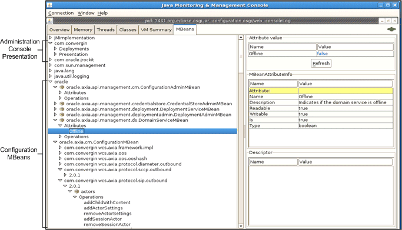
Task: Click the Description row in MBeanAttributeInfo
Action: coord(321,102)
